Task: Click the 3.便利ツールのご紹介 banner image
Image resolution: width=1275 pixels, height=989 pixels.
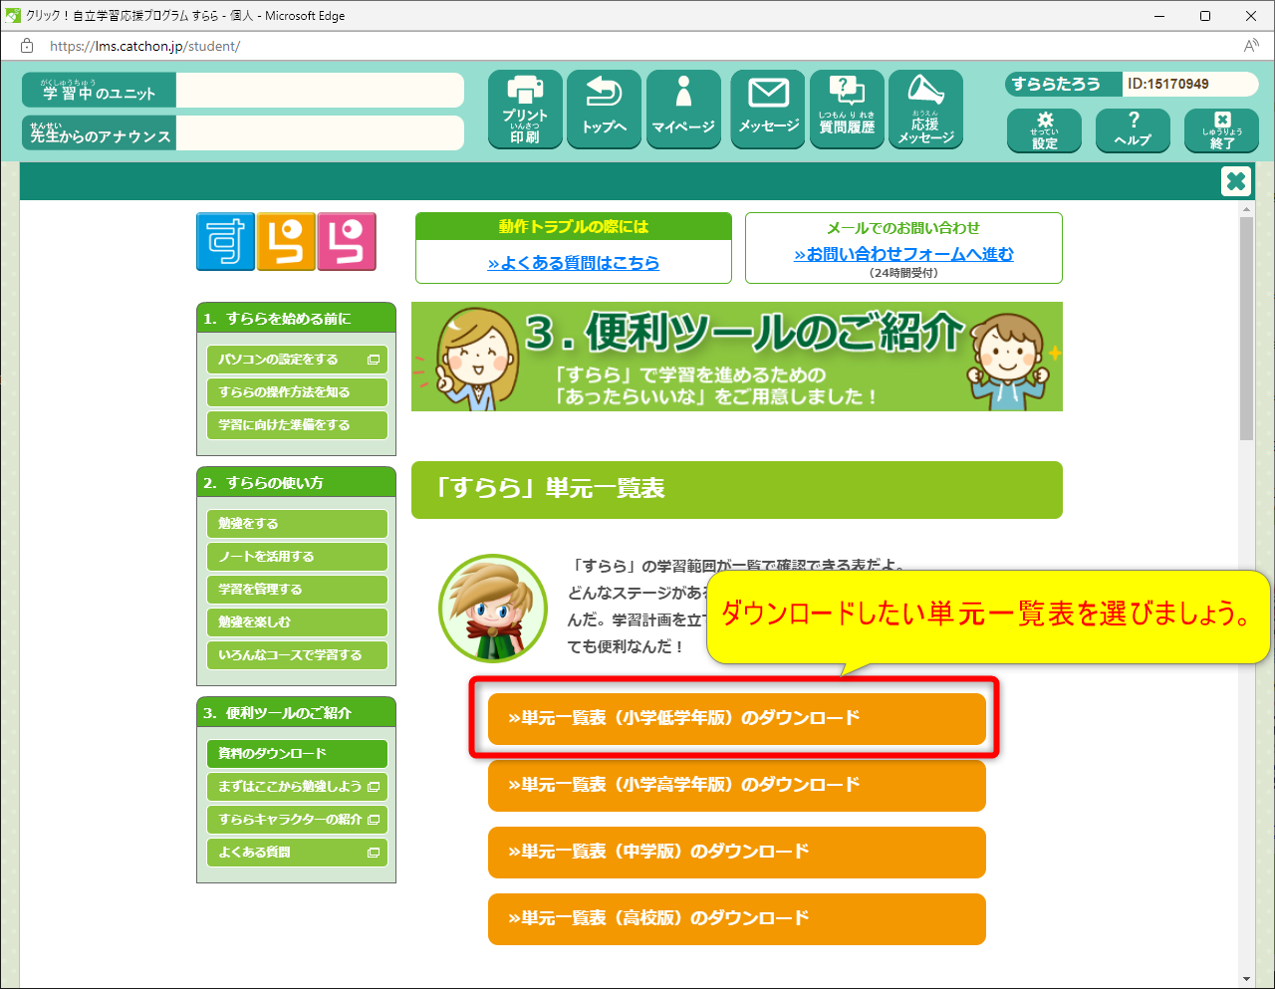Action: (737, 357)
